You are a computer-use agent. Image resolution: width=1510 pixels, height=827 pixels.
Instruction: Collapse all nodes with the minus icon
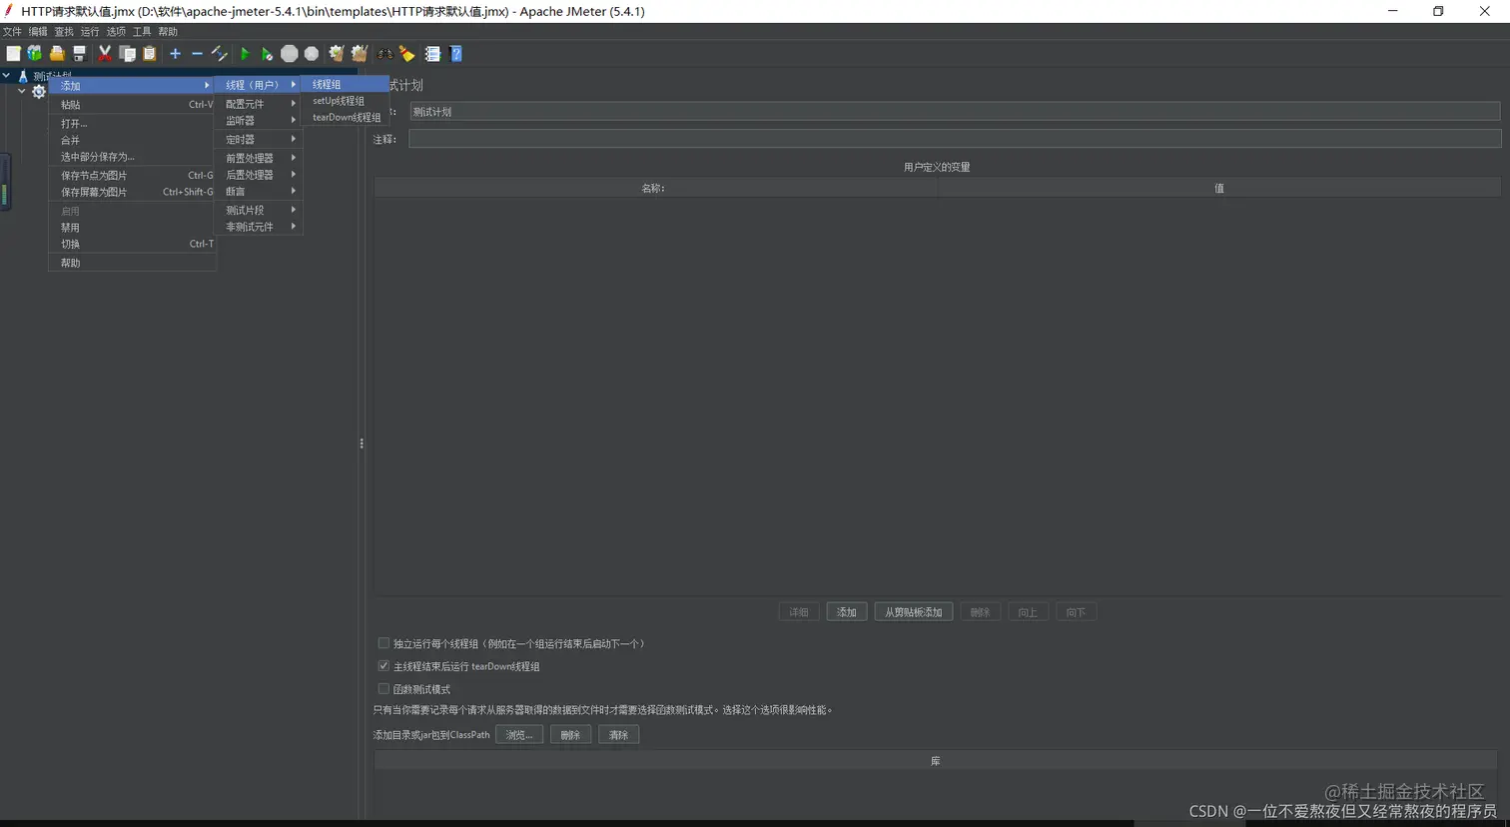click(x=197, y=54)
